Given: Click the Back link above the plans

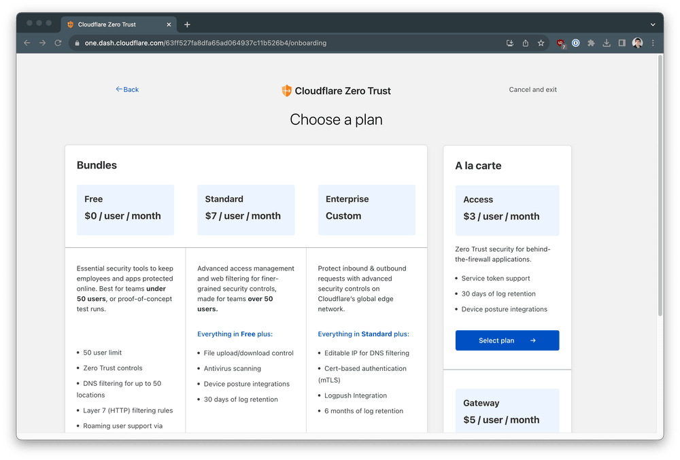Looking at the screenshot, I should coord(127,89).
